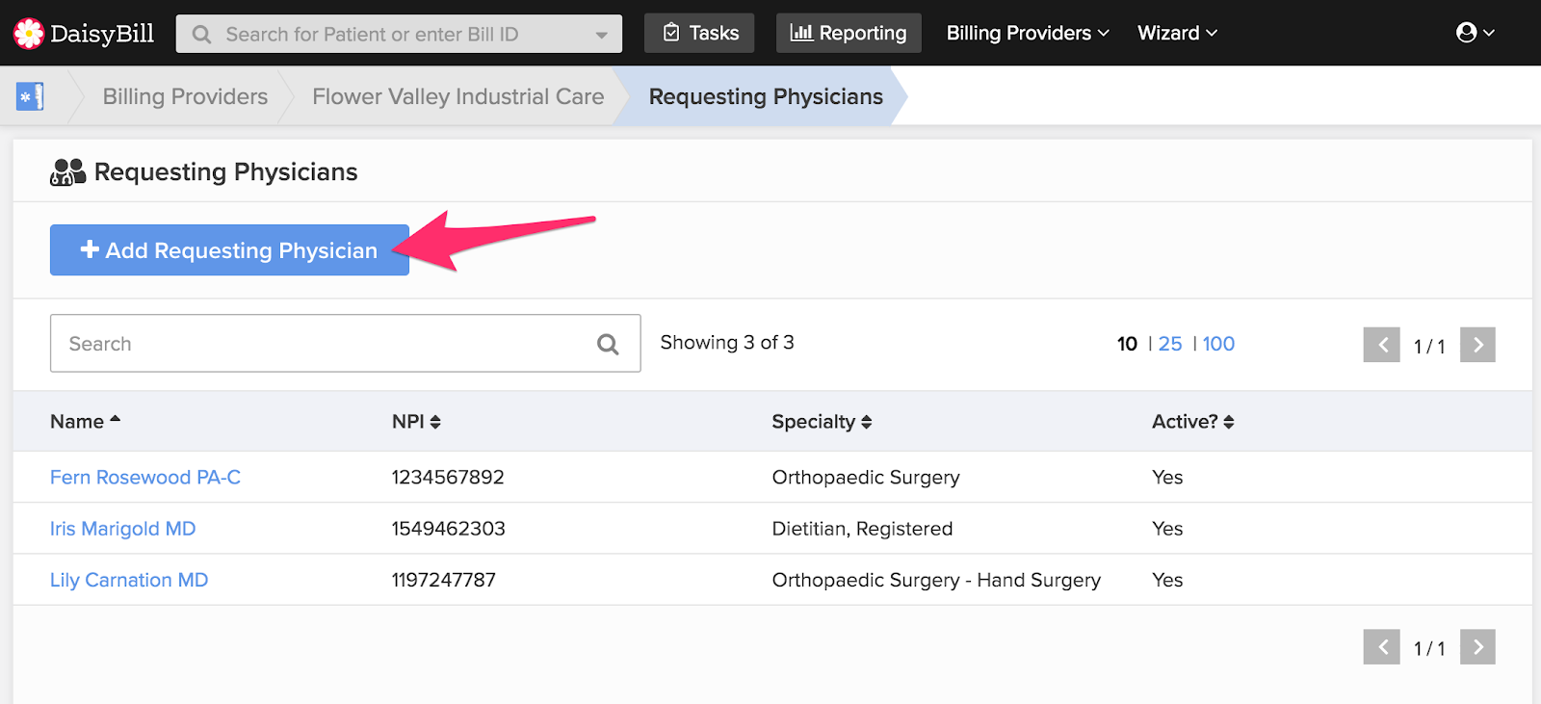Show 10 results per page
This screenshot has height=704, width=1541.
pos(1127,344)
